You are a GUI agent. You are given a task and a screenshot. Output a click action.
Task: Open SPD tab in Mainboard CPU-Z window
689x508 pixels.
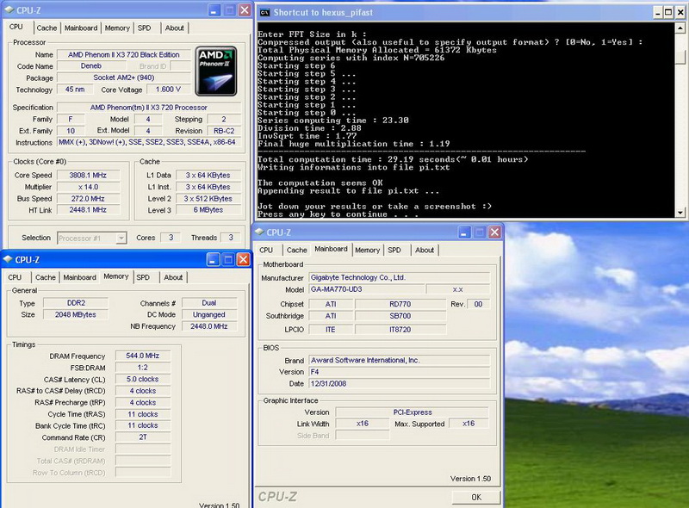pos(394,250)
